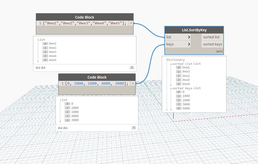Viewport: 258px width, 164px height.
Task: Select Имя4 in names preview list
Action: [52, 56]
